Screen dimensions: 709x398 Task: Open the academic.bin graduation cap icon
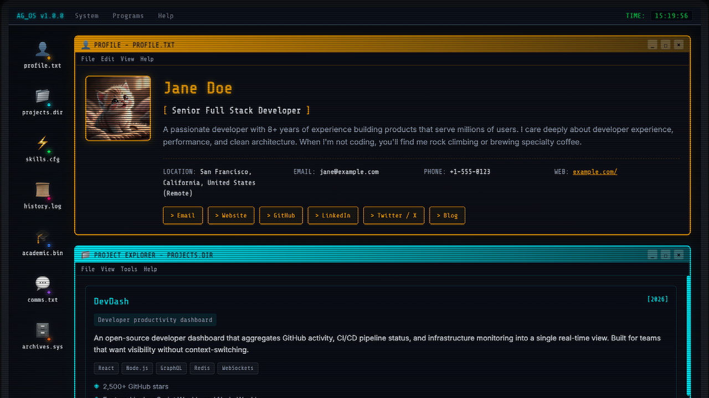(43, 243)
